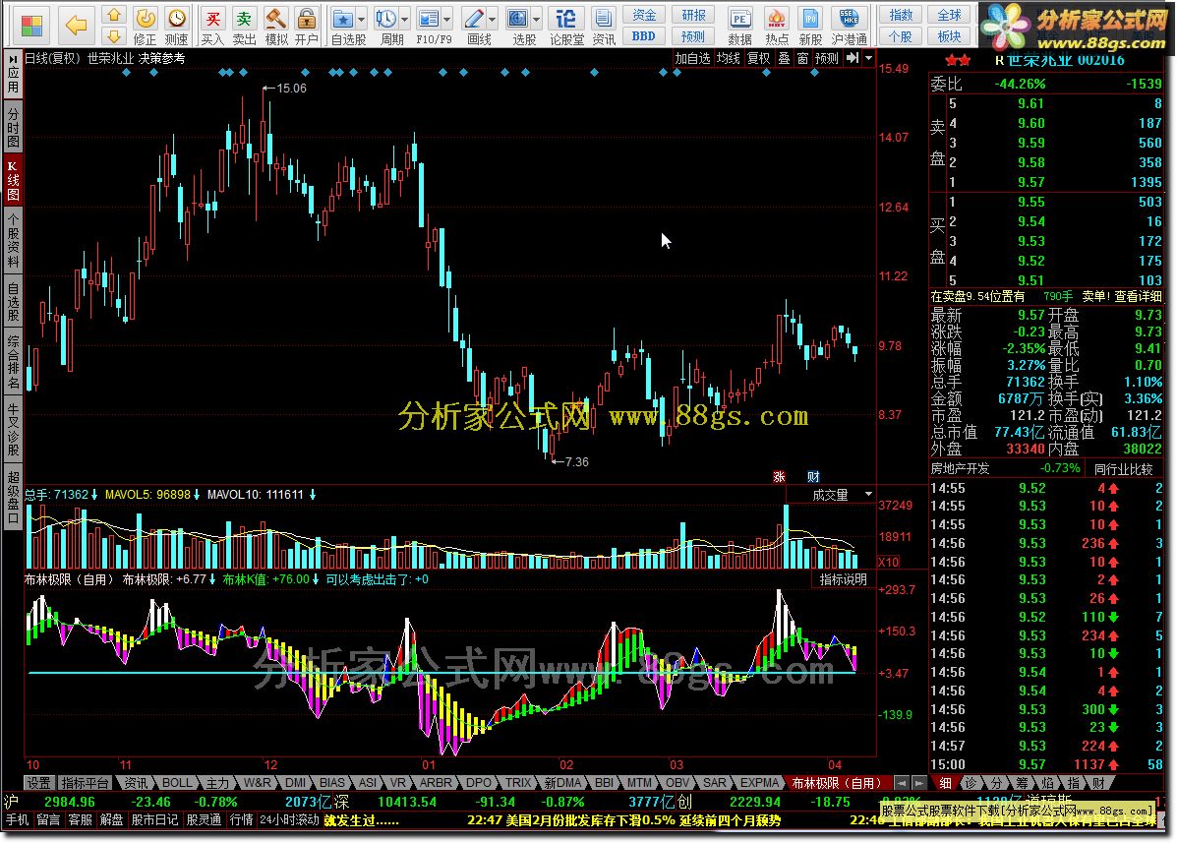The height and width of the screenshot is (843, 1177).
Task: Open the 沪港通 SSE HKE icon
Action: click(x=849, y=26)
